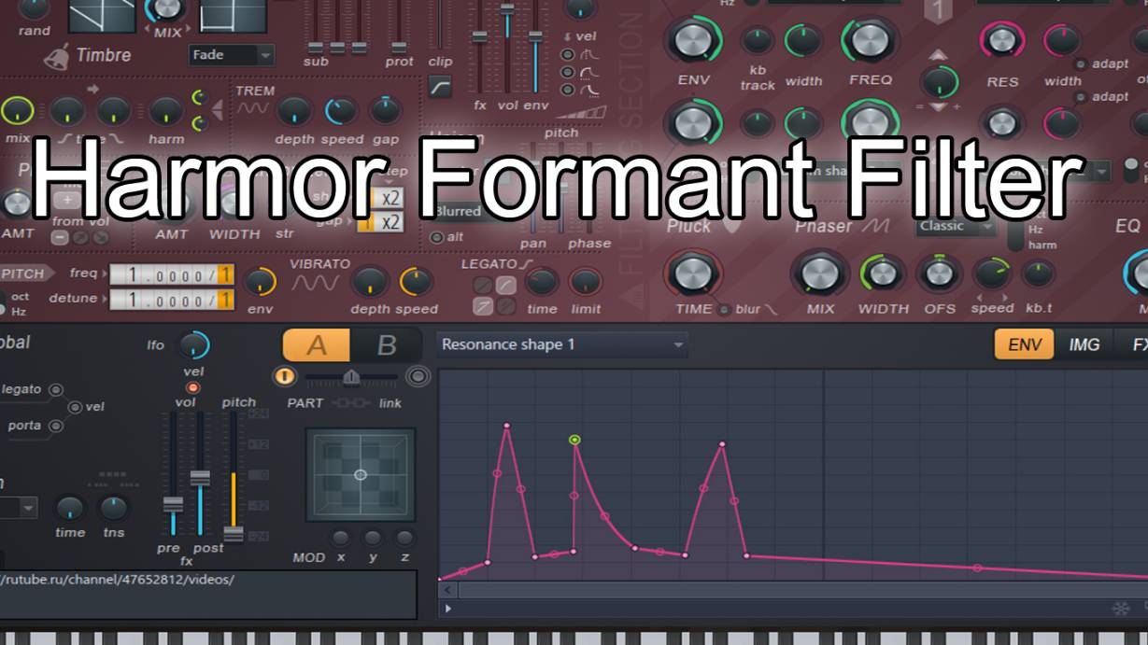
Task: Click the Phaser WIDTH knob
Action: 883,274
